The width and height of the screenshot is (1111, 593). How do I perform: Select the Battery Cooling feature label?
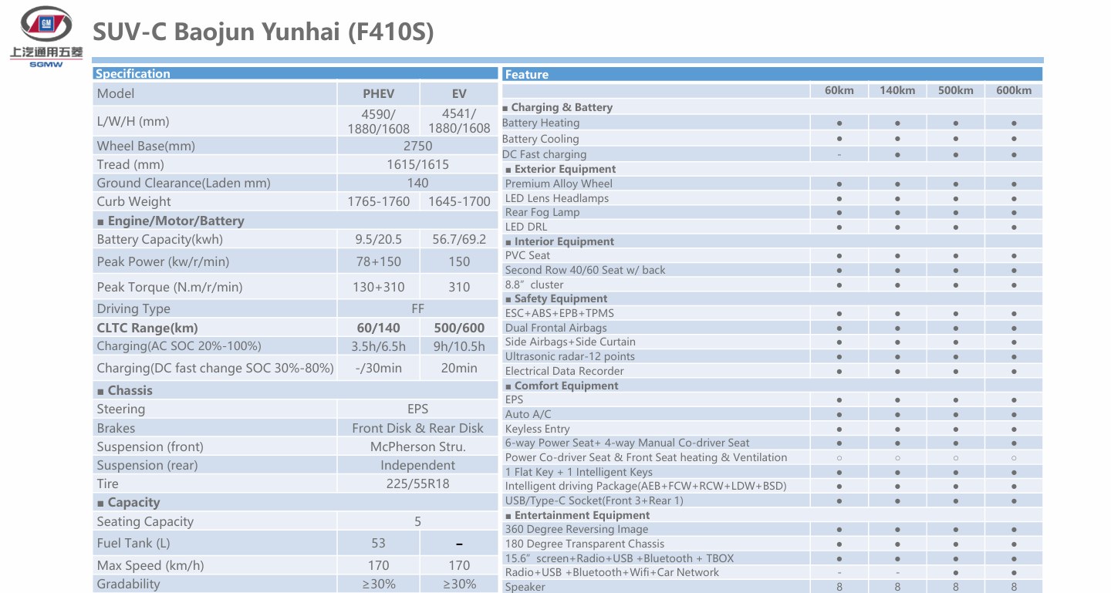click(540, 139)
